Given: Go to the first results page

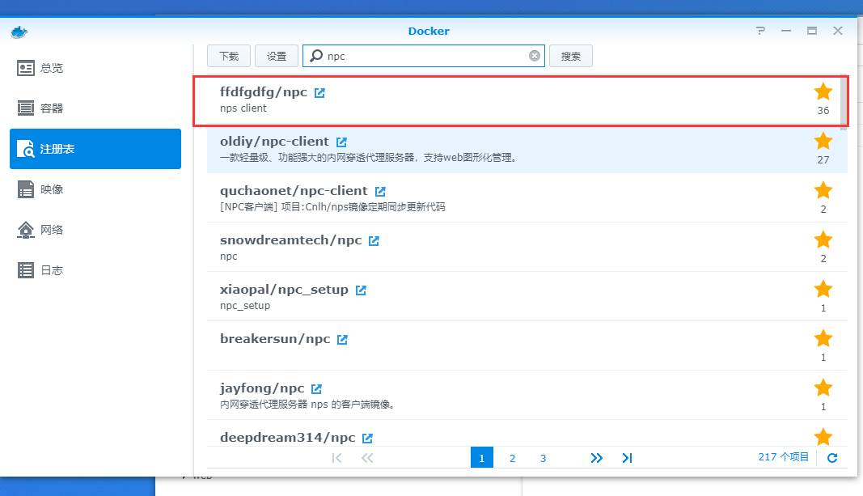Looking at the screenshot, I should coord(336,458).
